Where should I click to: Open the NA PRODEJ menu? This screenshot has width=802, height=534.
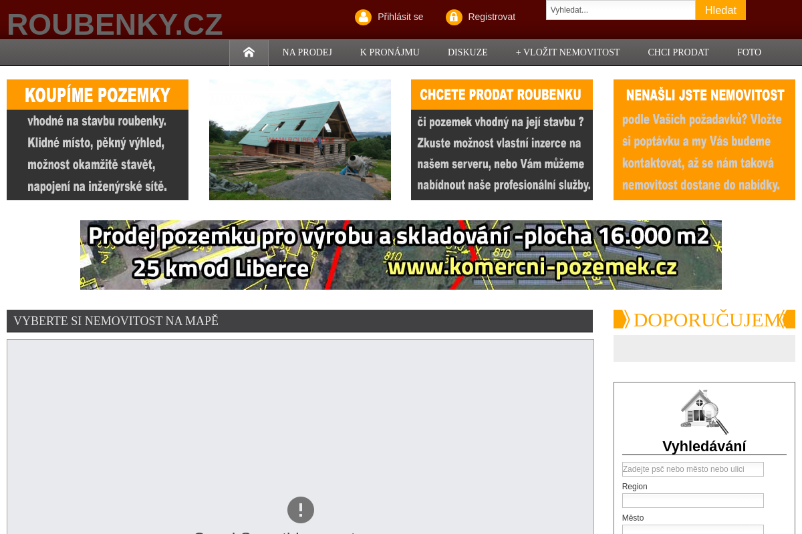click(x=307, y=52)
